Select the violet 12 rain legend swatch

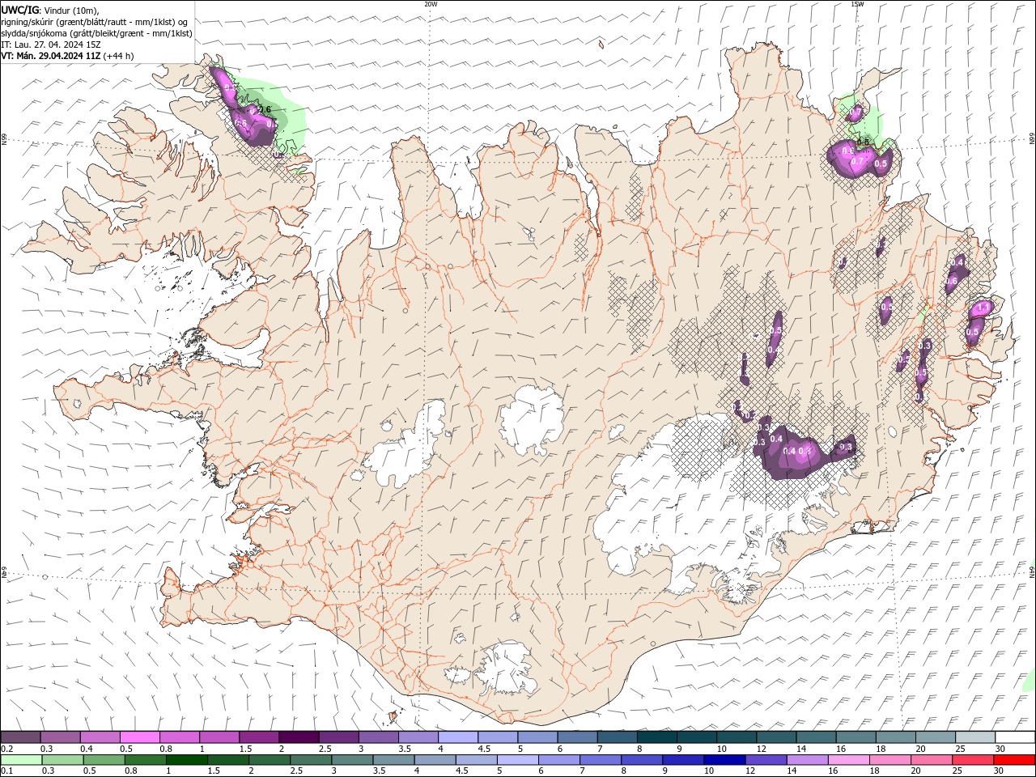tap(765, 759)
